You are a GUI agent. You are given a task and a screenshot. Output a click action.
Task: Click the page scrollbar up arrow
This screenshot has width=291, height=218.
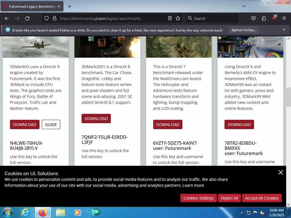[x=288, y=39]
